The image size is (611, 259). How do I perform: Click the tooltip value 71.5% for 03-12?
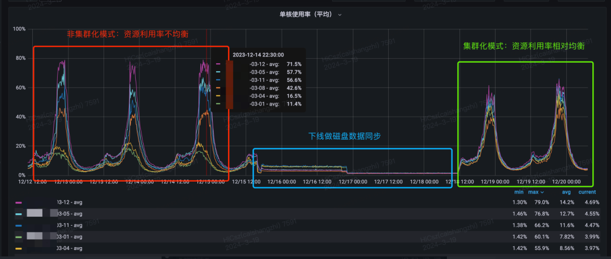coord(294,64)
